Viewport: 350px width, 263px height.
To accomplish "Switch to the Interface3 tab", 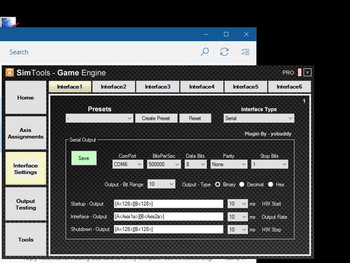I will pos(157,86).
